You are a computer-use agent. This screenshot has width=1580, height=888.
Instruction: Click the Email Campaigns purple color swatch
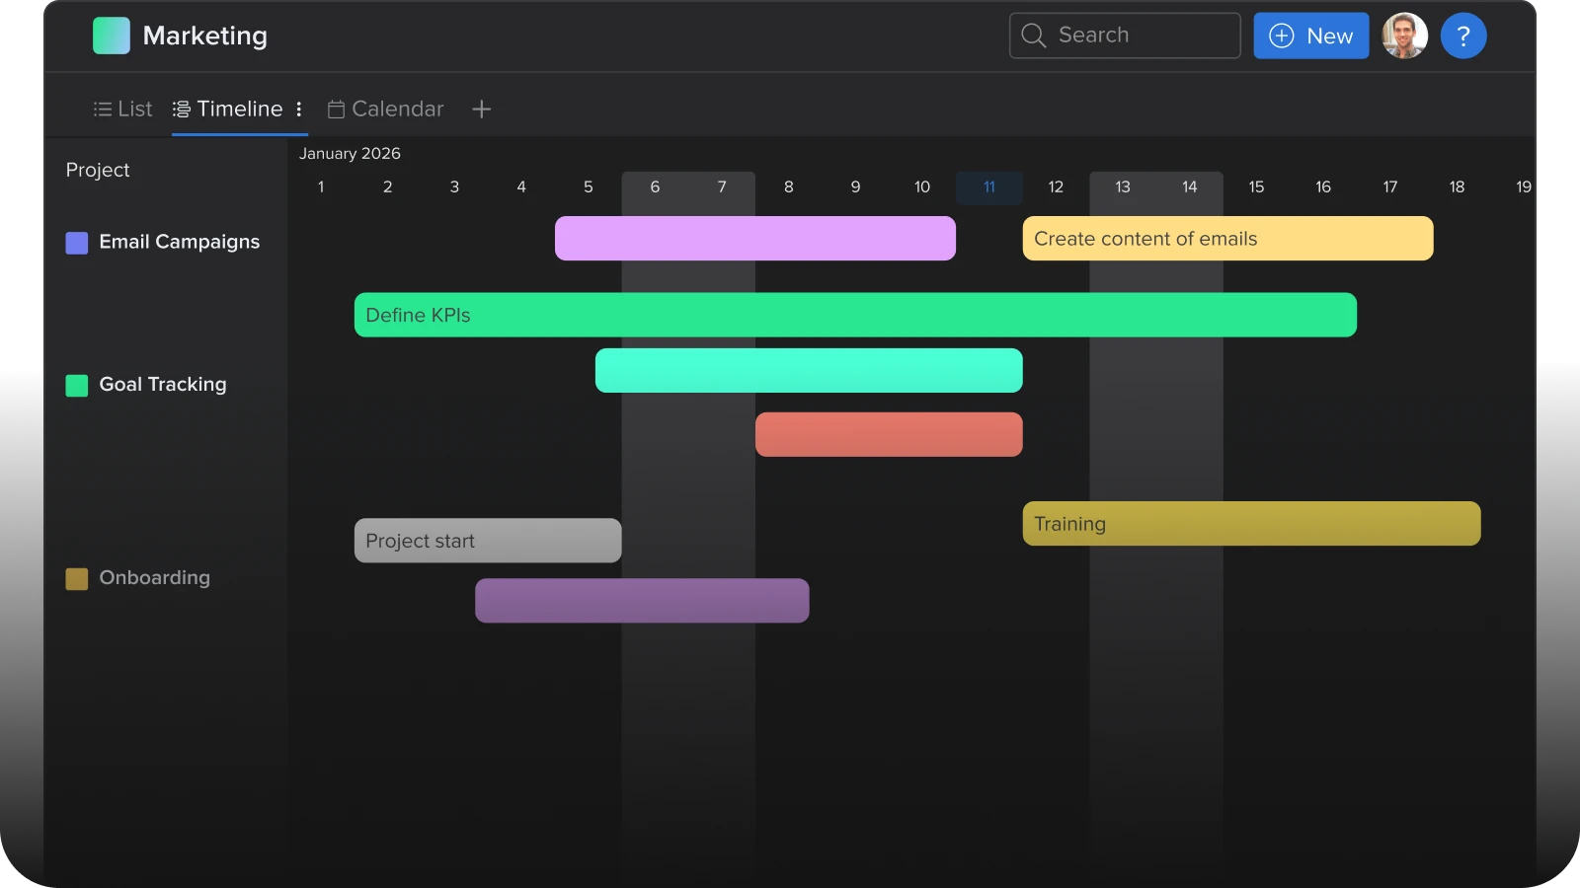pos(77,243)
